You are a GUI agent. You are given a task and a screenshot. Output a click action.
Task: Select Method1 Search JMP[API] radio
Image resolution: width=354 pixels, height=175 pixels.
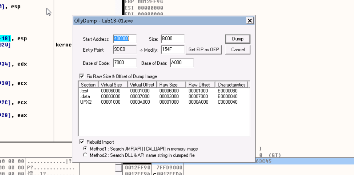pos(85,148)
